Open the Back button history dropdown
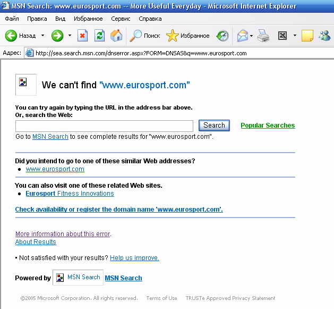 43,36
